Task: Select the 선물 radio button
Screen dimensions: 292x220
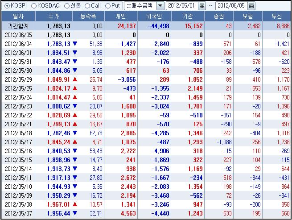Action: coord(67,6)
